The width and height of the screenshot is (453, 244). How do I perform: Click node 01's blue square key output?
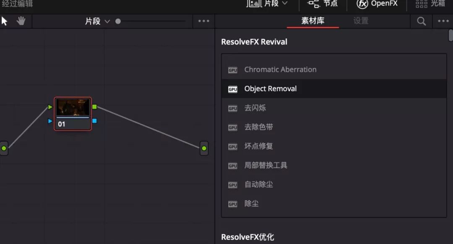pyautogui.click(x=94, y=121)
